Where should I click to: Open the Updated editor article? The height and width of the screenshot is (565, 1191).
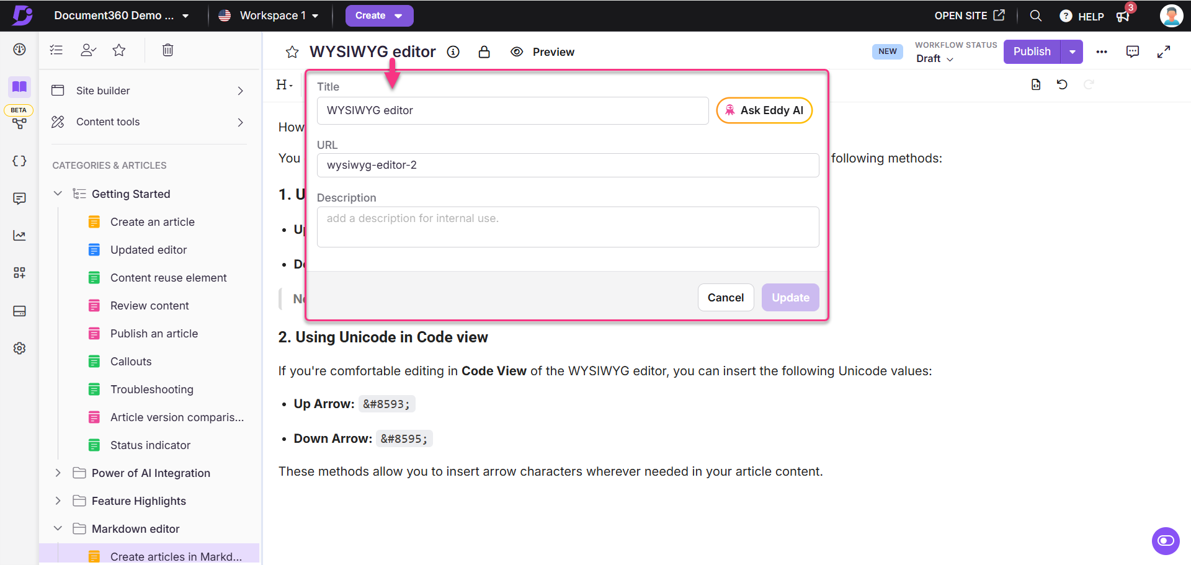149,250
